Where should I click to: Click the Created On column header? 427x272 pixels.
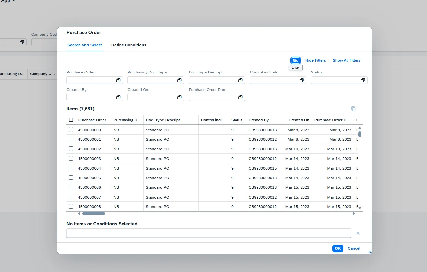[x=297, y=120]
